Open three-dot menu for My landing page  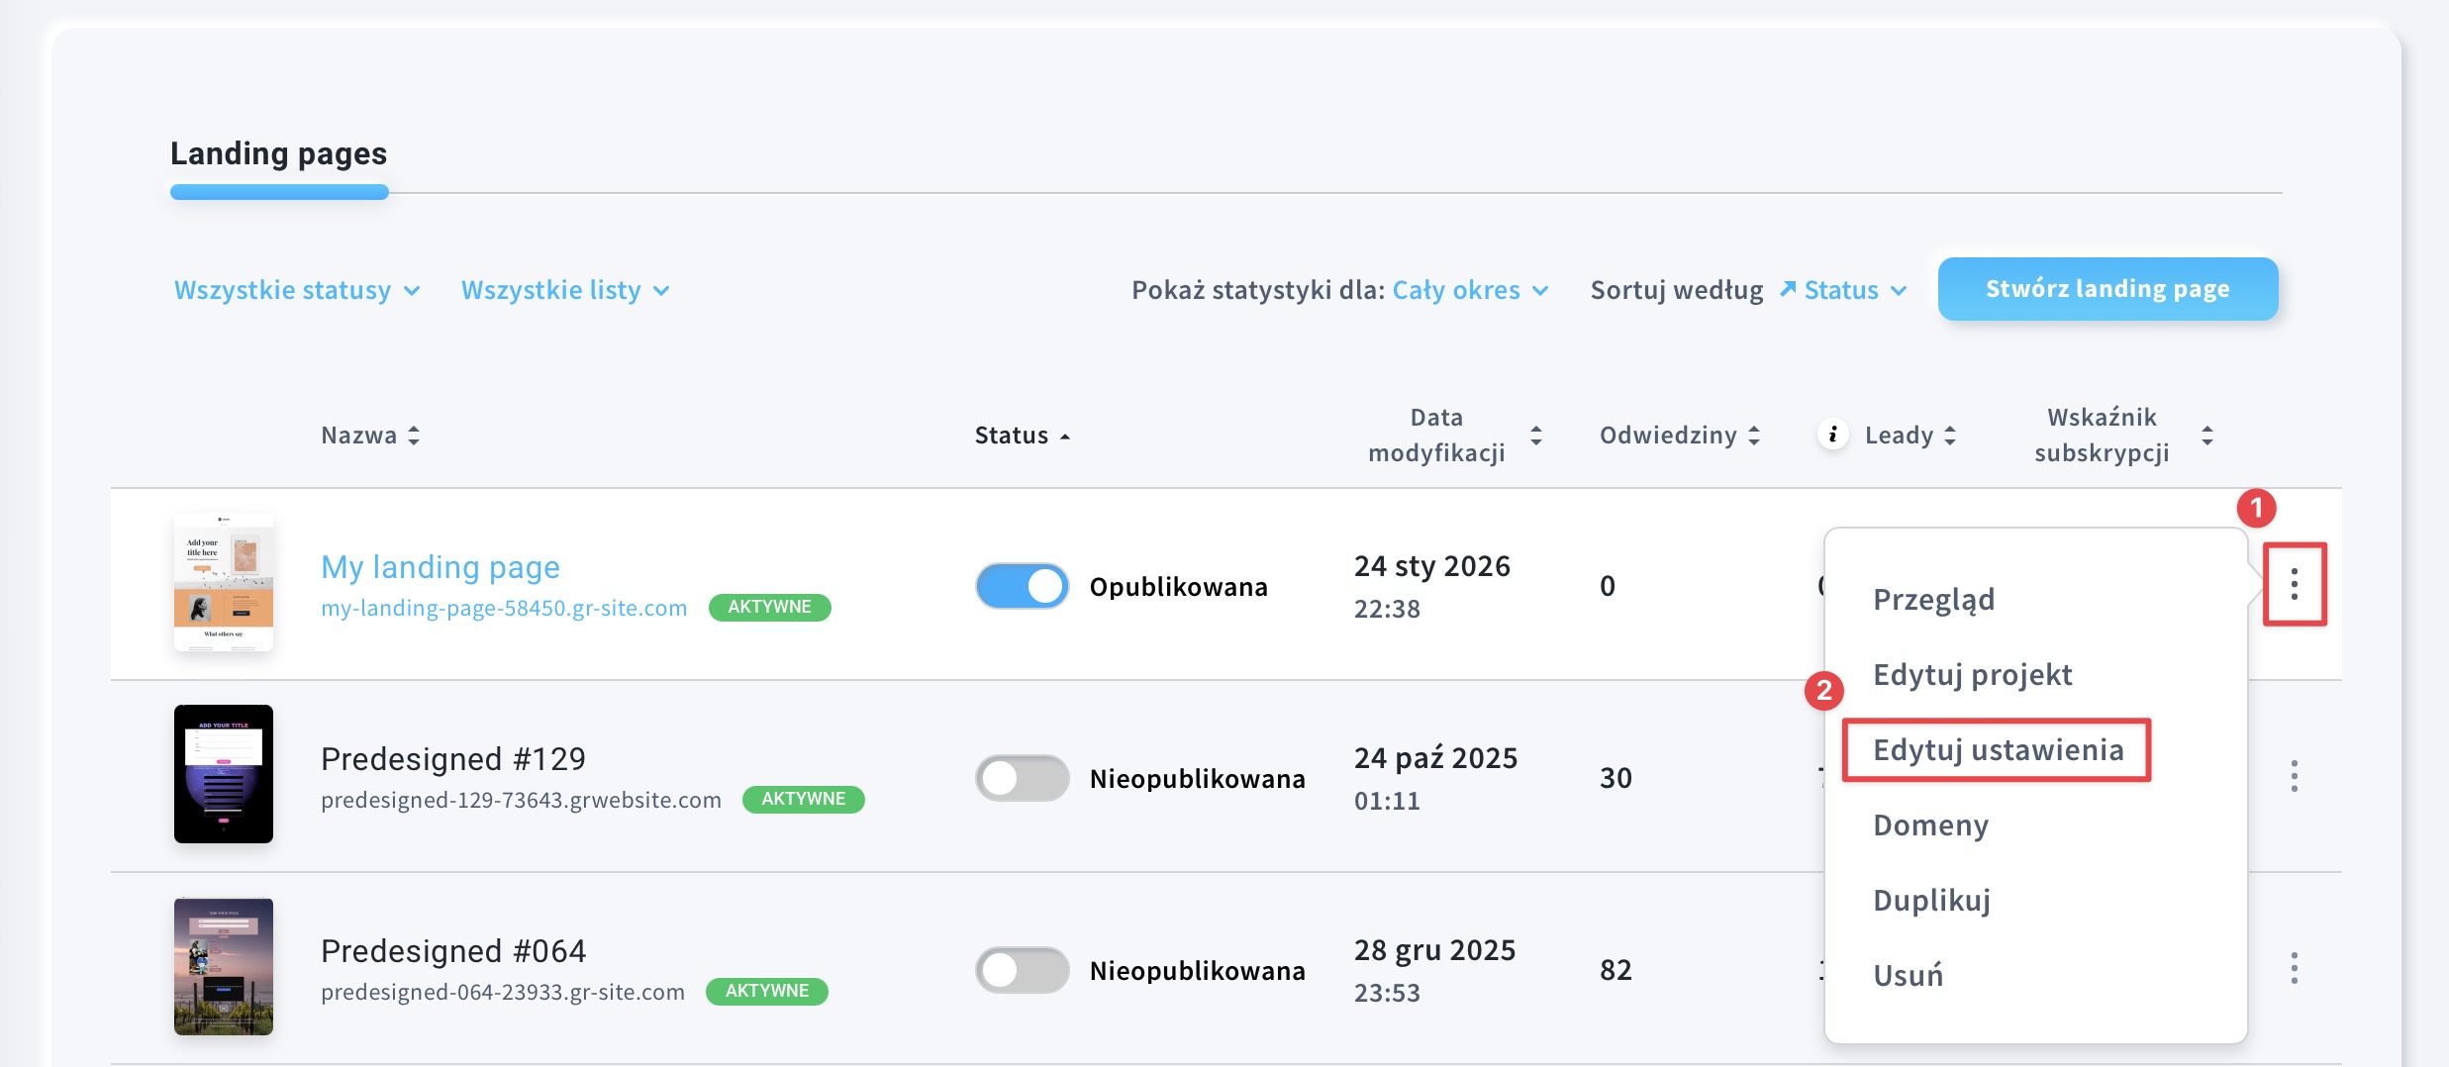point(2294,584)
